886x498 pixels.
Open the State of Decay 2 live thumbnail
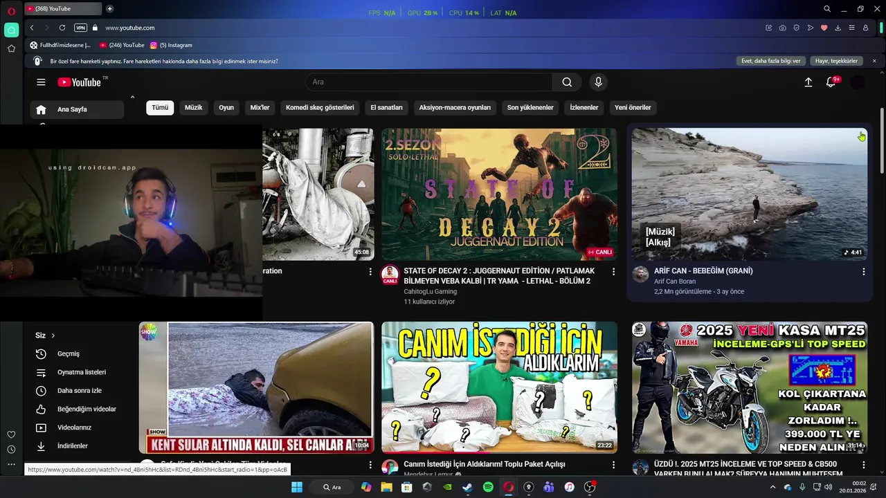point(499,194)
